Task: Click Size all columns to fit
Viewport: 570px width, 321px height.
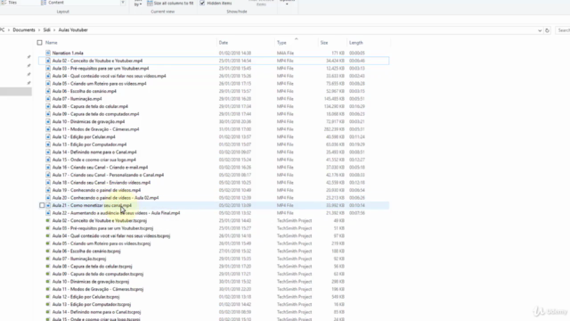Action: point(170,3)
